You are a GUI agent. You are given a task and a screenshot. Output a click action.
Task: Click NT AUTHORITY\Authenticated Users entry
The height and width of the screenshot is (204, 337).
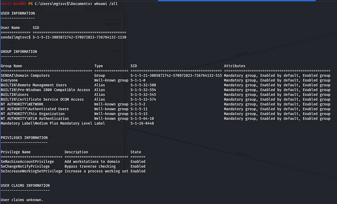[x=35, y=109]
